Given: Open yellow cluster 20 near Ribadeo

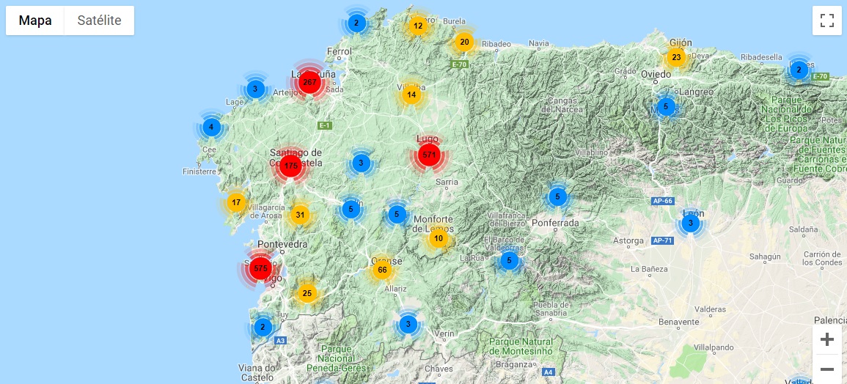Looking at the screenshot, I should coord(463,43).
